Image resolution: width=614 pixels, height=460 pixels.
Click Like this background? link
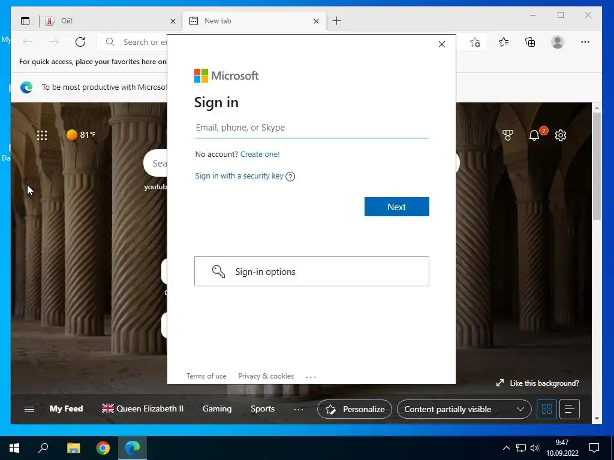[538, 383]
